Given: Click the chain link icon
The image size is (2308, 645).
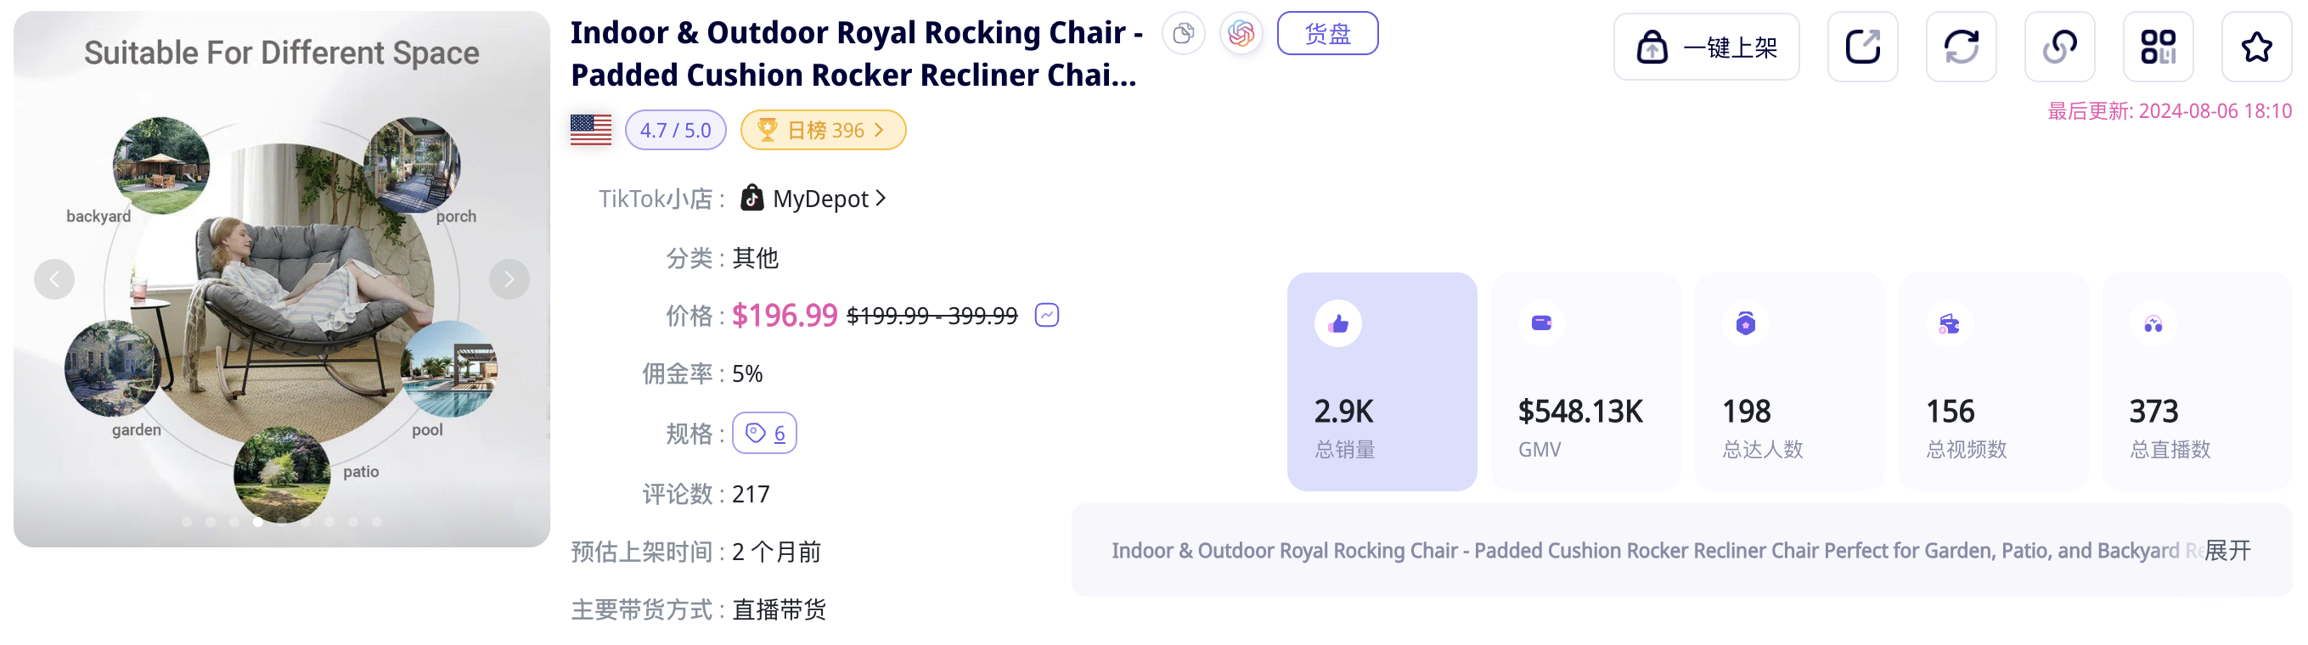Looking at the screenshot, I should point(2059,47).
